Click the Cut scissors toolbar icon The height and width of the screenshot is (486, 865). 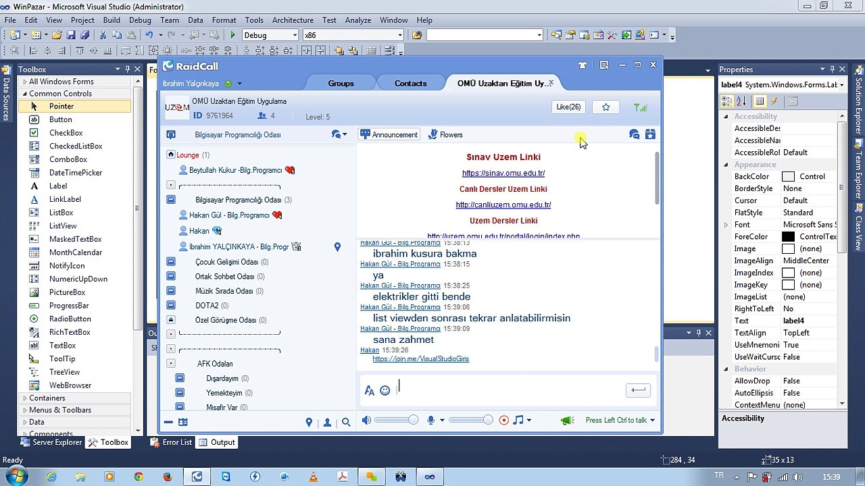[103, 35]
